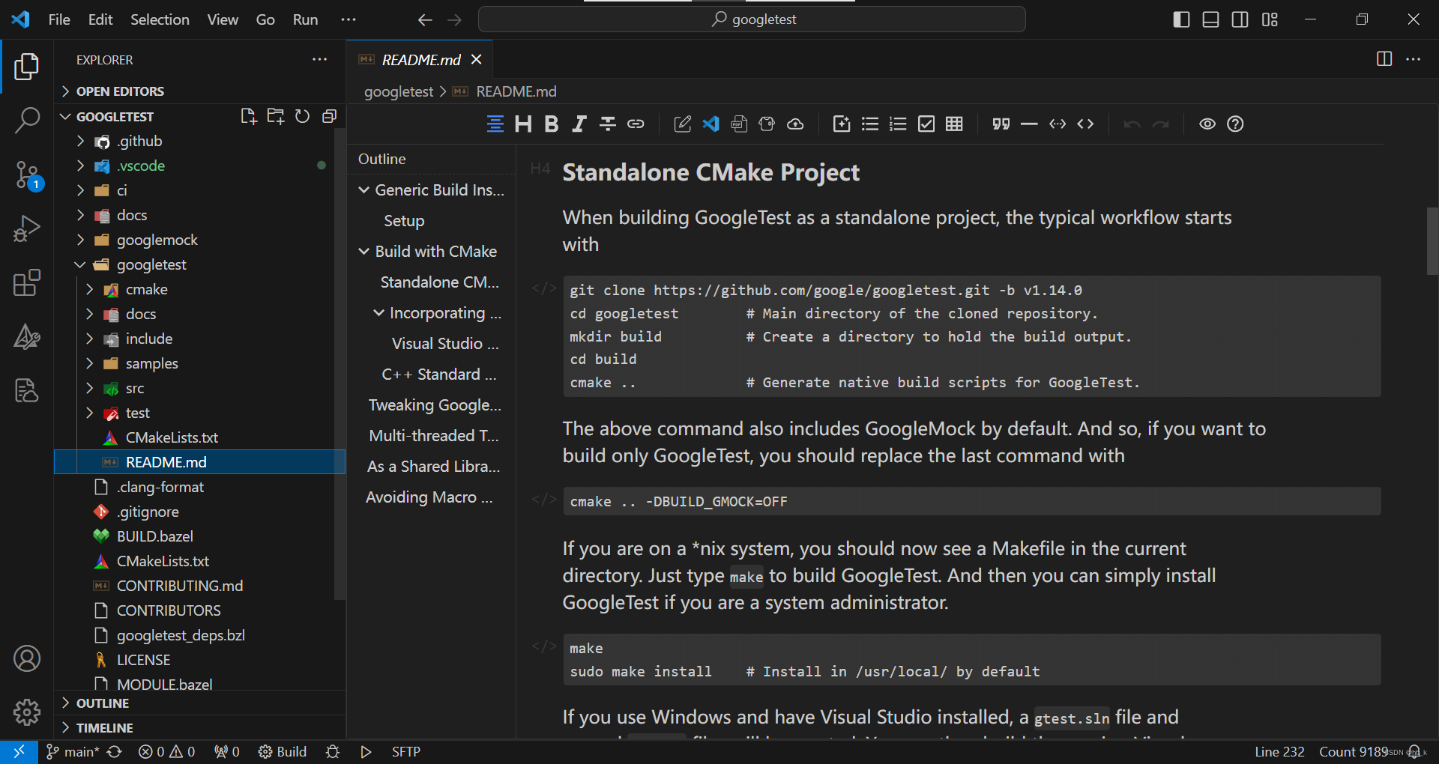The image size is (1439, 764).
Task: Collapse all folders in explorer
Action: pos(329,116)
